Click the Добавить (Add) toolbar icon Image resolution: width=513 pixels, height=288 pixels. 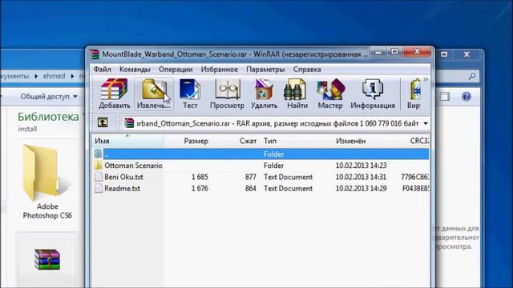[114, 94]
